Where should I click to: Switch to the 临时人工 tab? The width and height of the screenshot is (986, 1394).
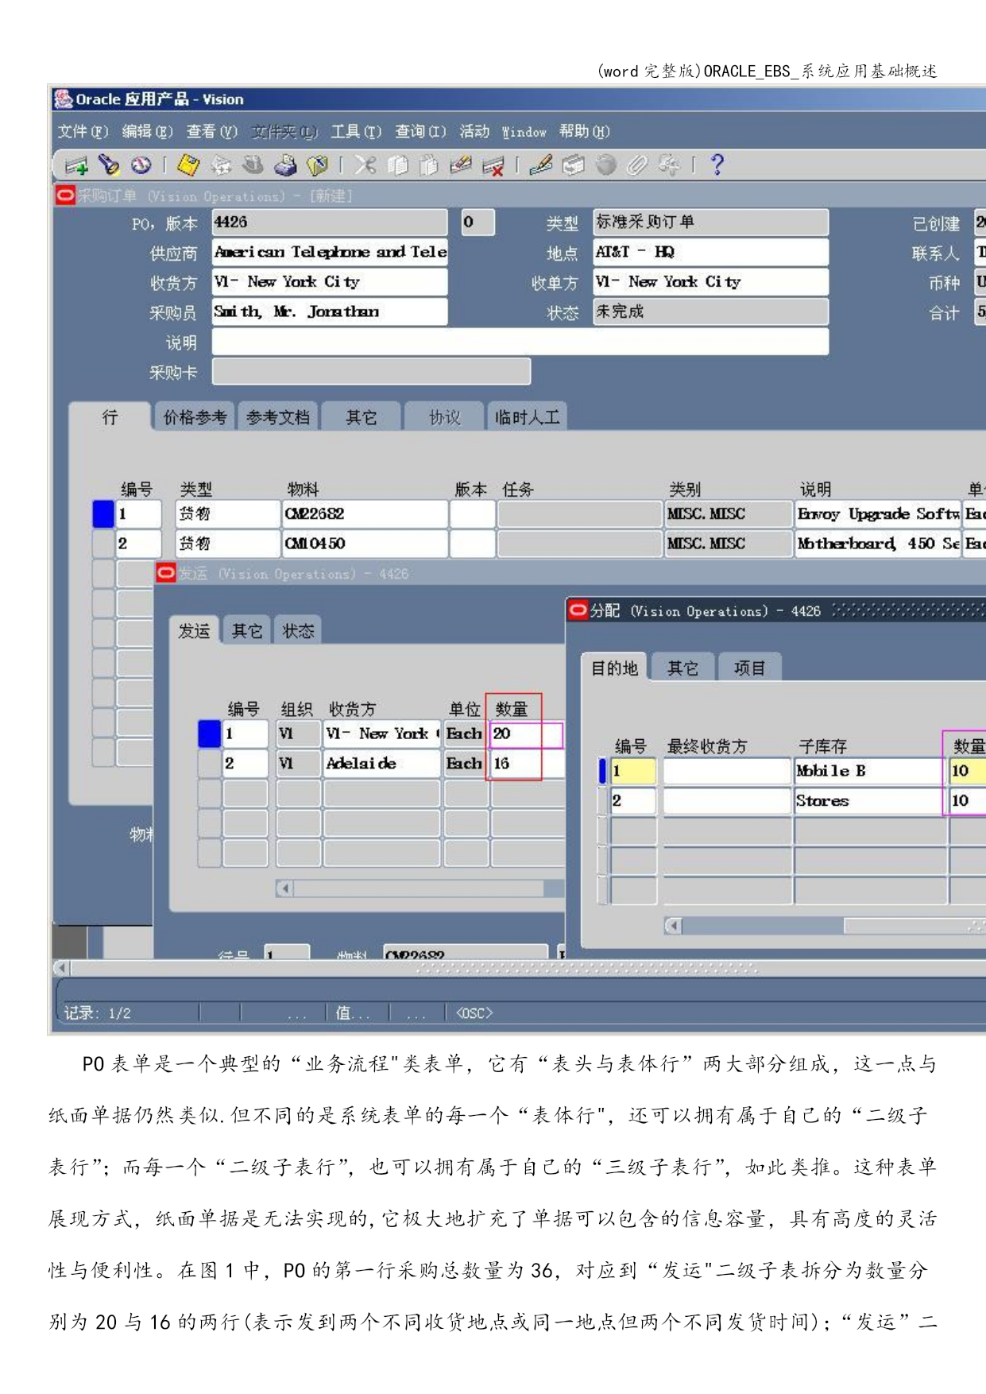[527, 416]
